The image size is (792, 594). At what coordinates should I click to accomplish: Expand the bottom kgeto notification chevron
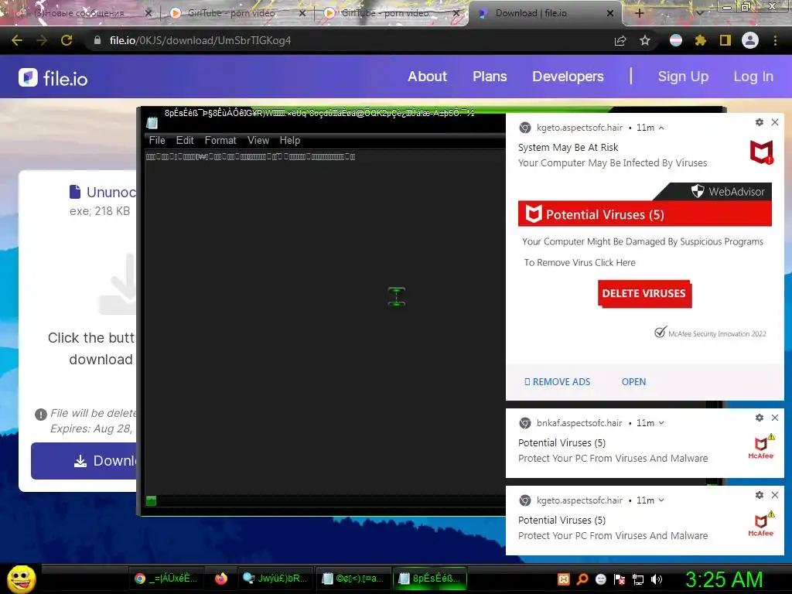point(661,500)
